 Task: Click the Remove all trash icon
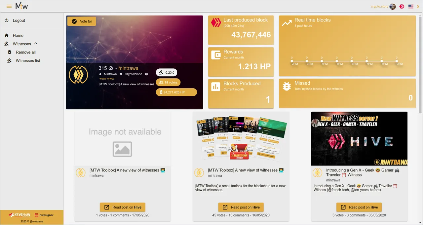[10, 52]
